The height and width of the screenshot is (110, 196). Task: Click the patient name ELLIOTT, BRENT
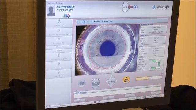(x=66, y=7)
